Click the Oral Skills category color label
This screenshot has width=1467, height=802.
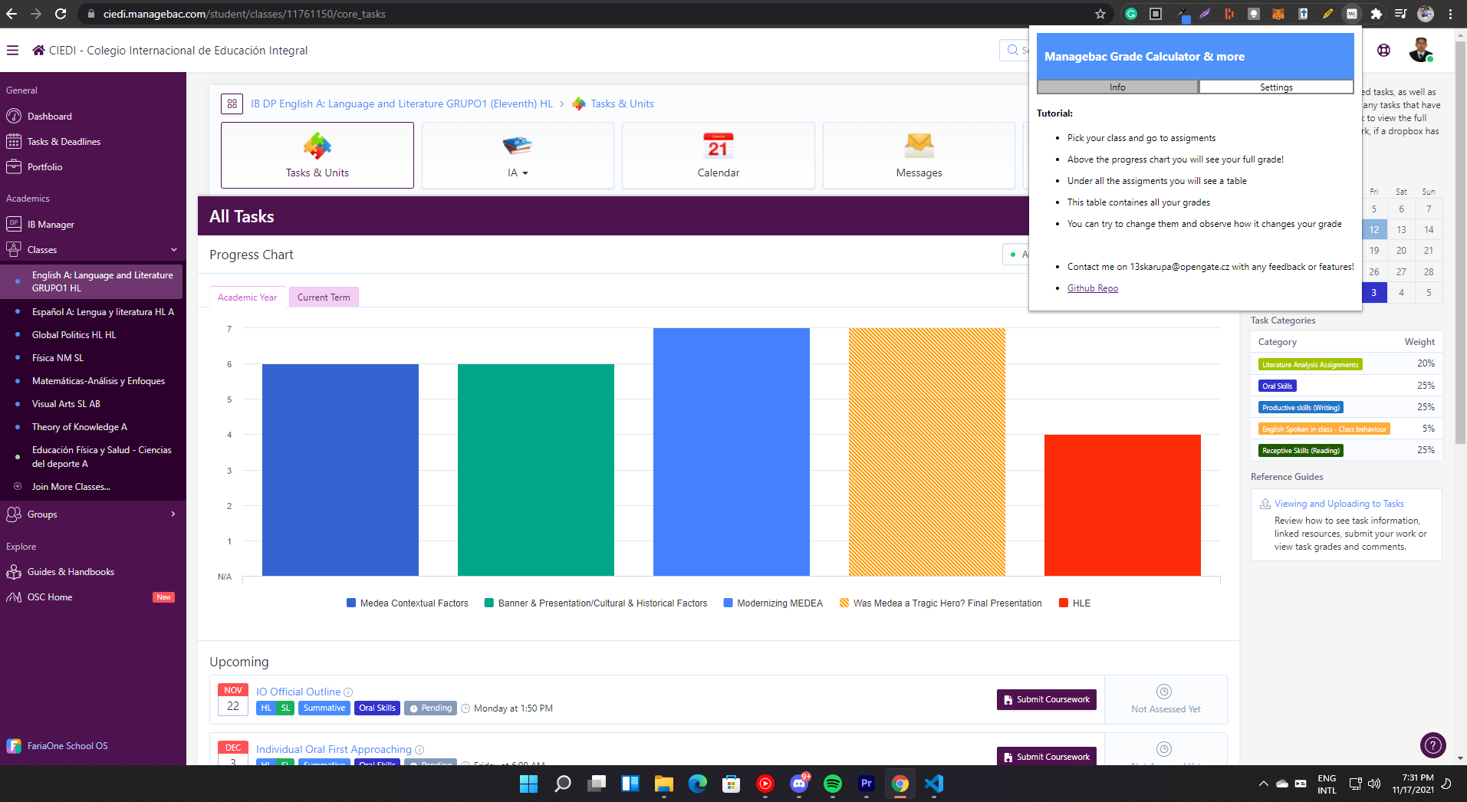1277,386
